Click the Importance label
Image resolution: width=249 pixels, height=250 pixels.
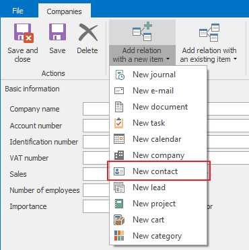(28, 206)
